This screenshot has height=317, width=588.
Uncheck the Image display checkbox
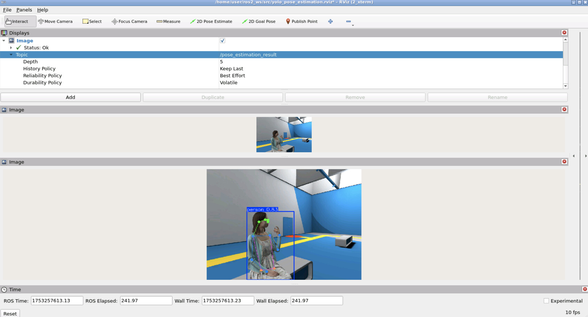click(x=223, y=41)
